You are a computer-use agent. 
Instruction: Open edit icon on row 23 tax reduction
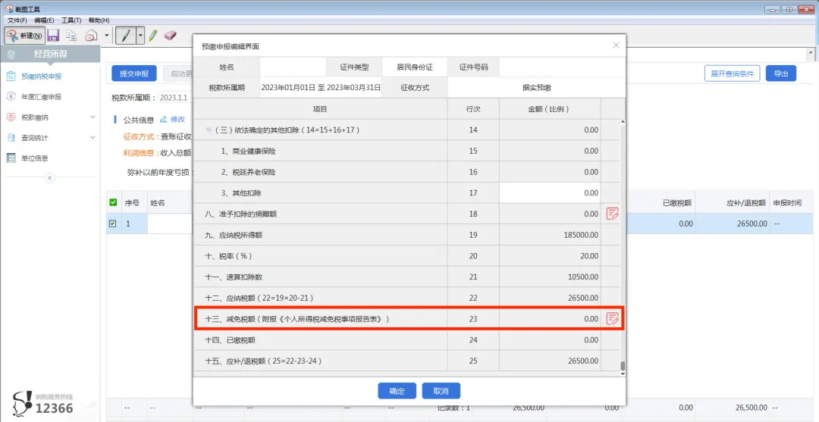click(612, 319)
